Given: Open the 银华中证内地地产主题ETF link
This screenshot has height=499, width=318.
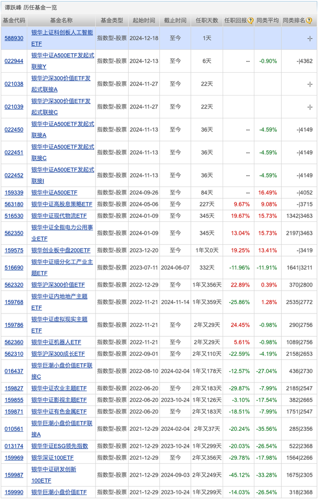Looking at the screenshot, I should 60,302.
